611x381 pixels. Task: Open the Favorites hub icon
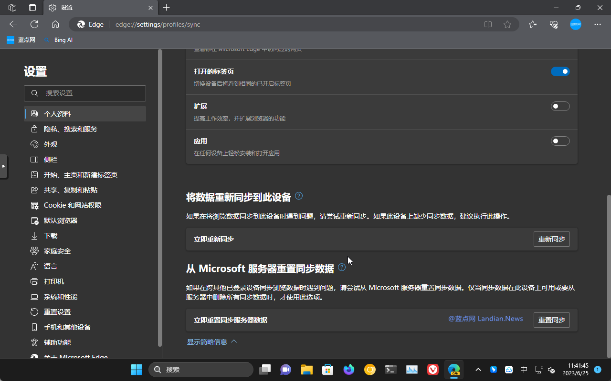532,24
